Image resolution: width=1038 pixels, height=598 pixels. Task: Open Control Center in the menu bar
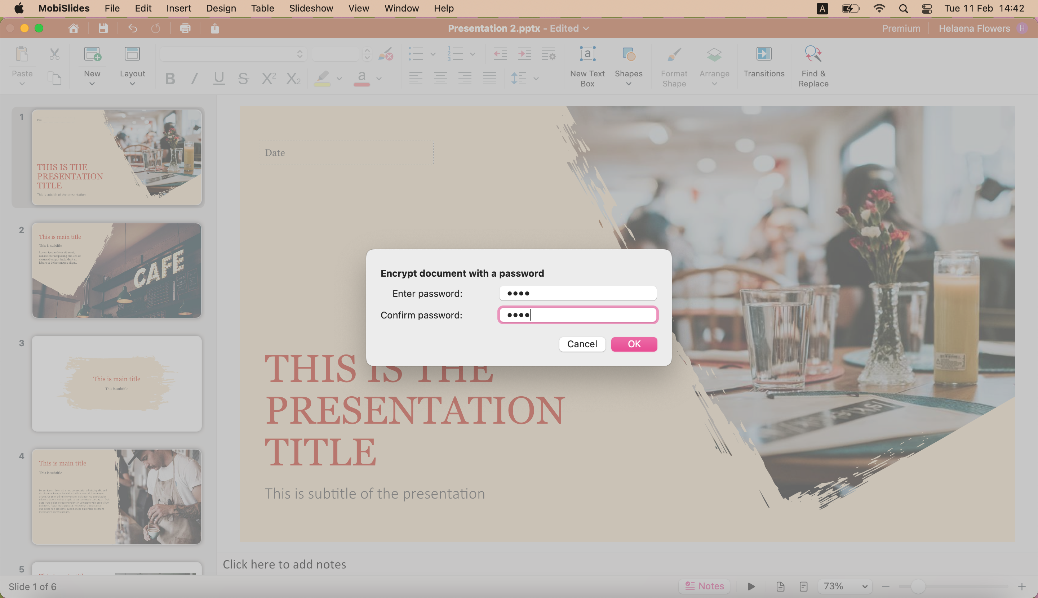927,8
